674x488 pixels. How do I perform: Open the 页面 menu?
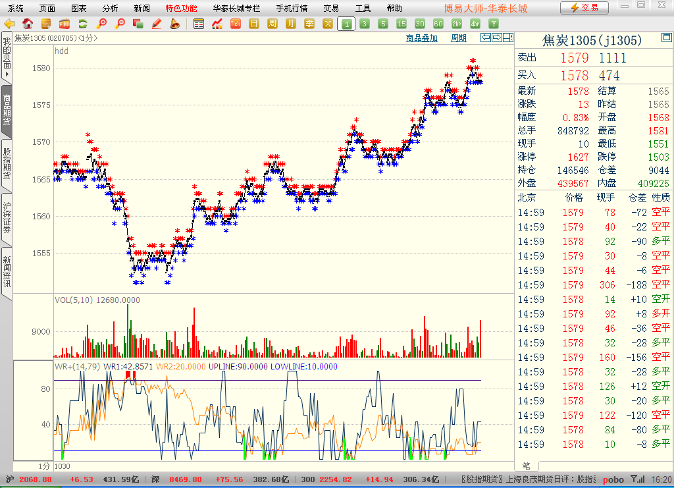point(47,8)
